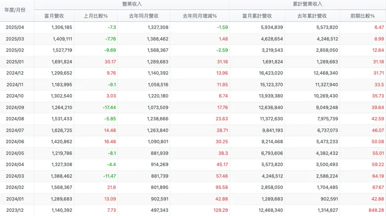Click the 去年累計營收 column header
Viewport: 386px width, 216px height.
pos(312,16)
